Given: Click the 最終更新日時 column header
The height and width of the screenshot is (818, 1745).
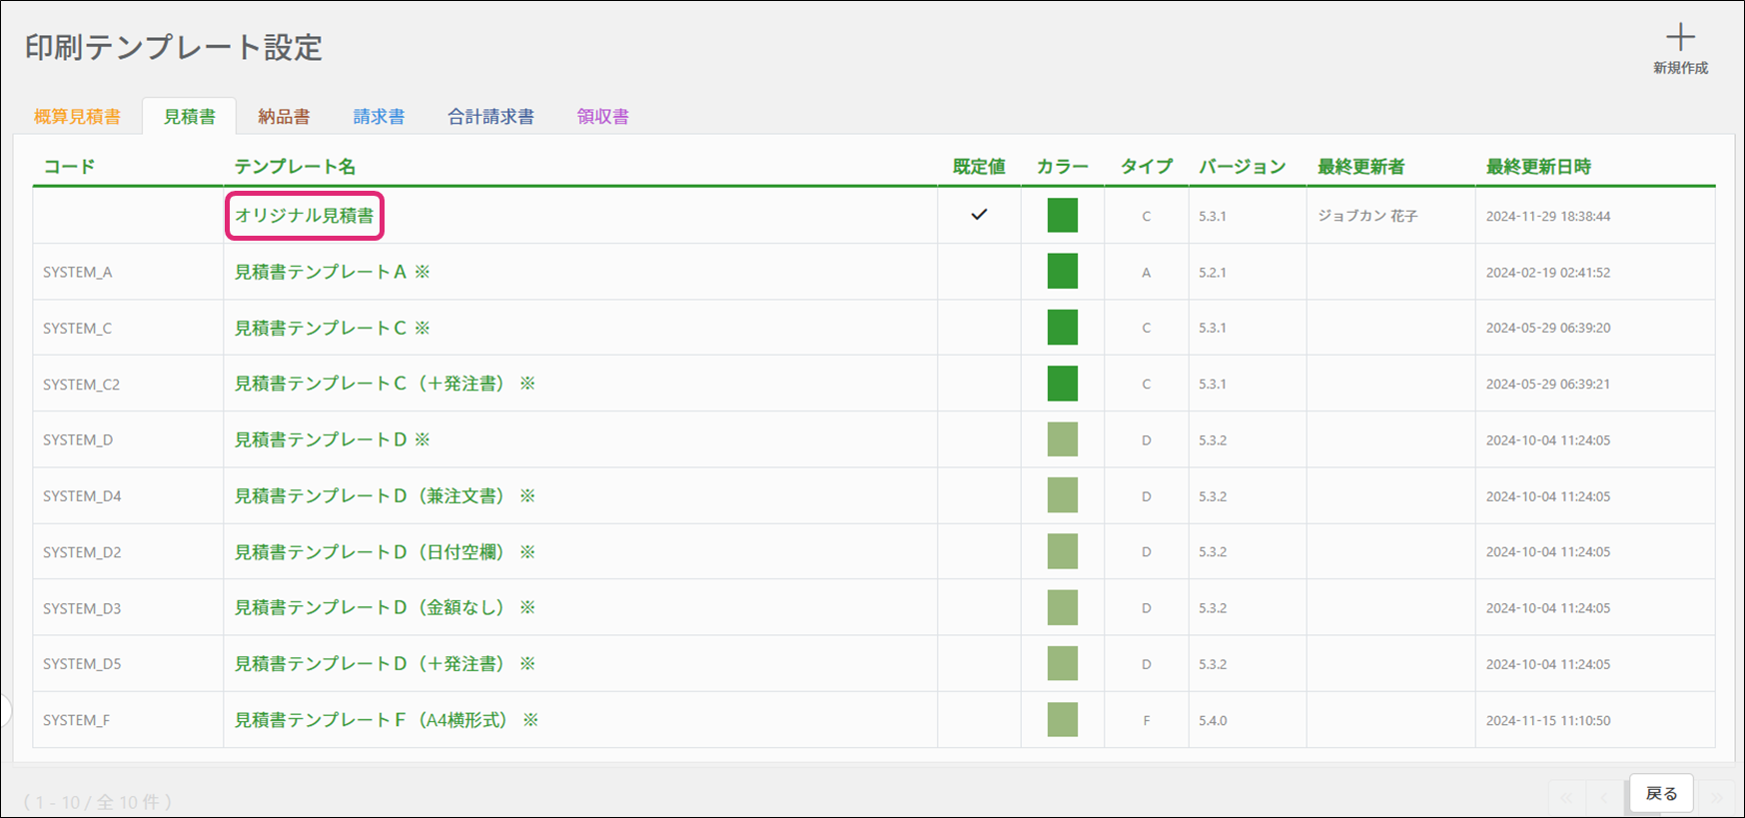Looking at the screenshot, I should 1538,167.
